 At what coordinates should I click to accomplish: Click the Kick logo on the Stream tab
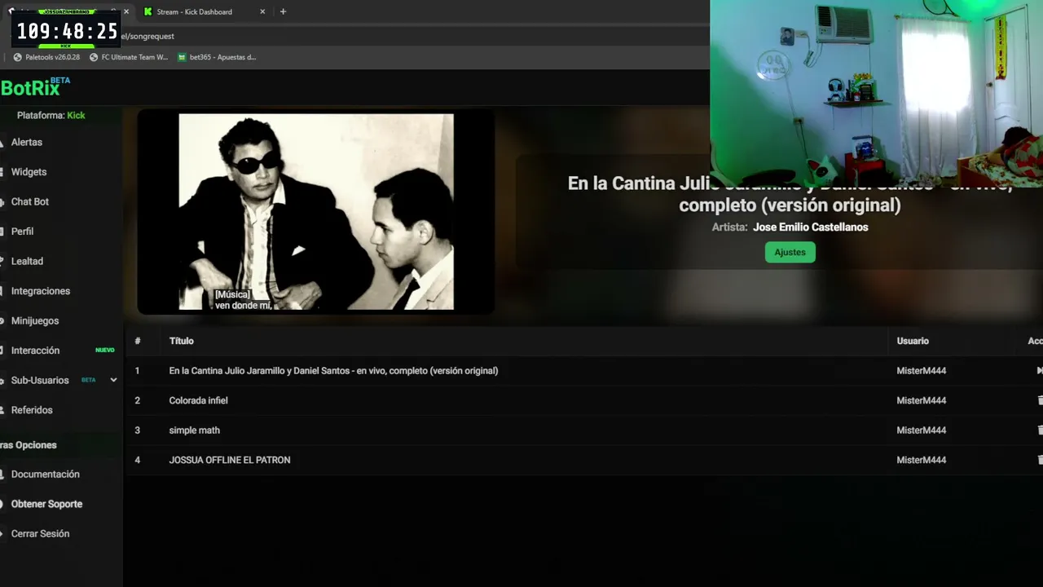[x=147, y=12]
